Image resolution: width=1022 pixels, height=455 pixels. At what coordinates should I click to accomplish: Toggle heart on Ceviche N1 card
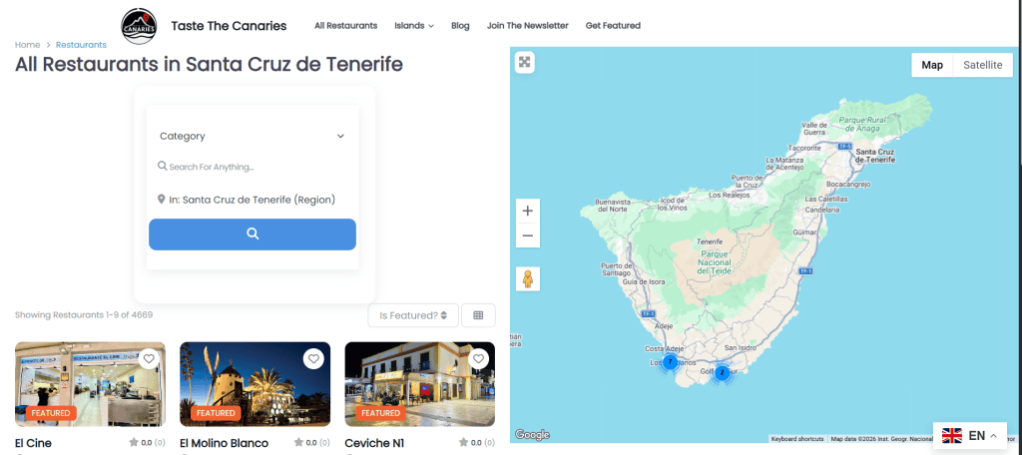click(478, 359)
